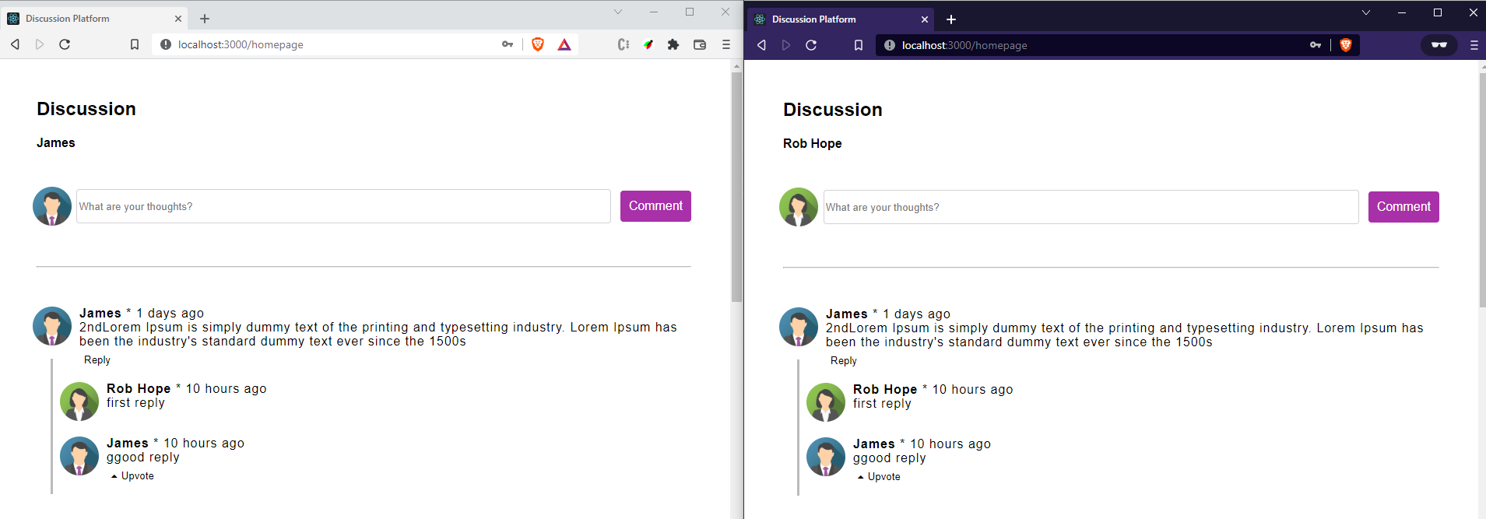Click forward arrow in left browser window
This screenshot has width=1486, height=519.
[40, 44]
